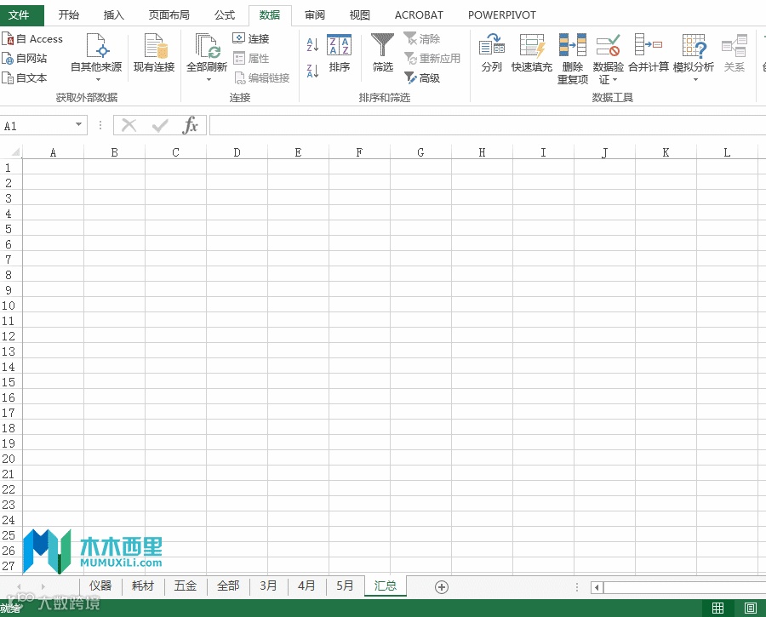Import data from website (自网站)
Image resolution: width=766 pixels, height=617 pixels.
click(25, 58)
